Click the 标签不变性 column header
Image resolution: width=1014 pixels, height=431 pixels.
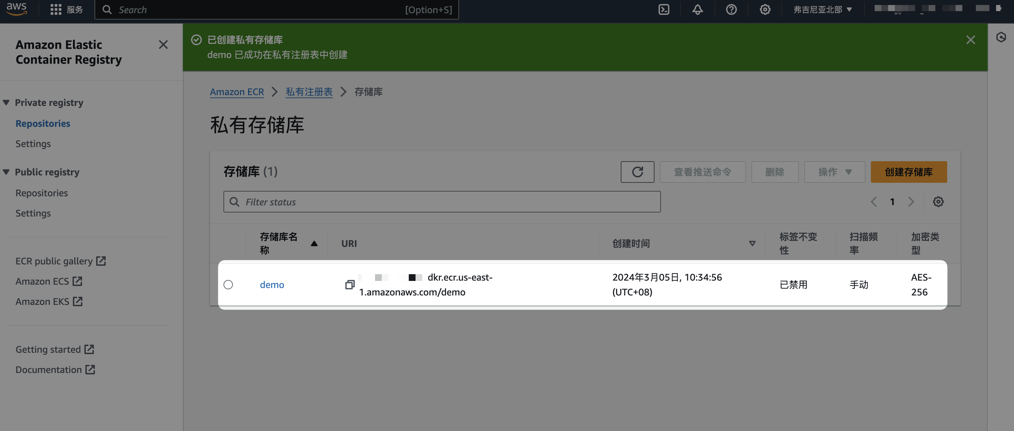coord(798,243)
